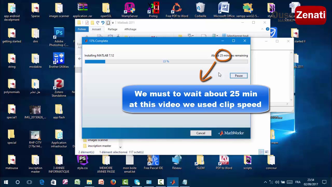This screenshot has height=187, width=332.
Task: Open Excel from the taskbar
Action: 77,182
